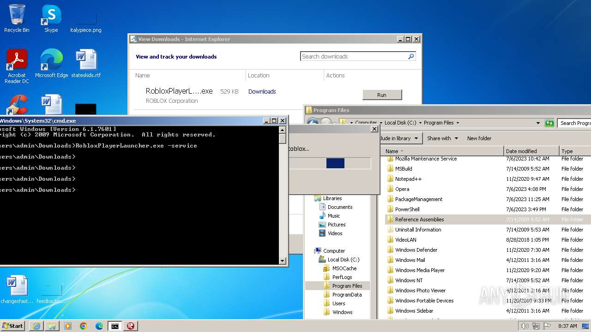Select the Opera folder
Screen dimensions: 591x332
[402, 189]
